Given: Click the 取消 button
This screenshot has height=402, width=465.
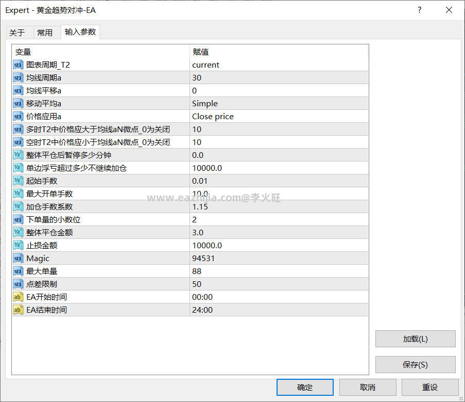Looking at the screenshot, I should 368,387.
